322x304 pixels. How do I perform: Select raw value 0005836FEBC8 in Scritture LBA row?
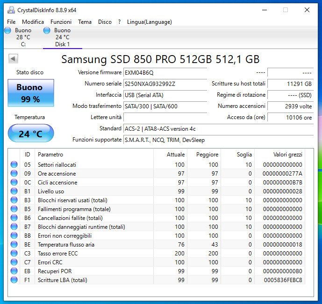click(x=283, y=280)
